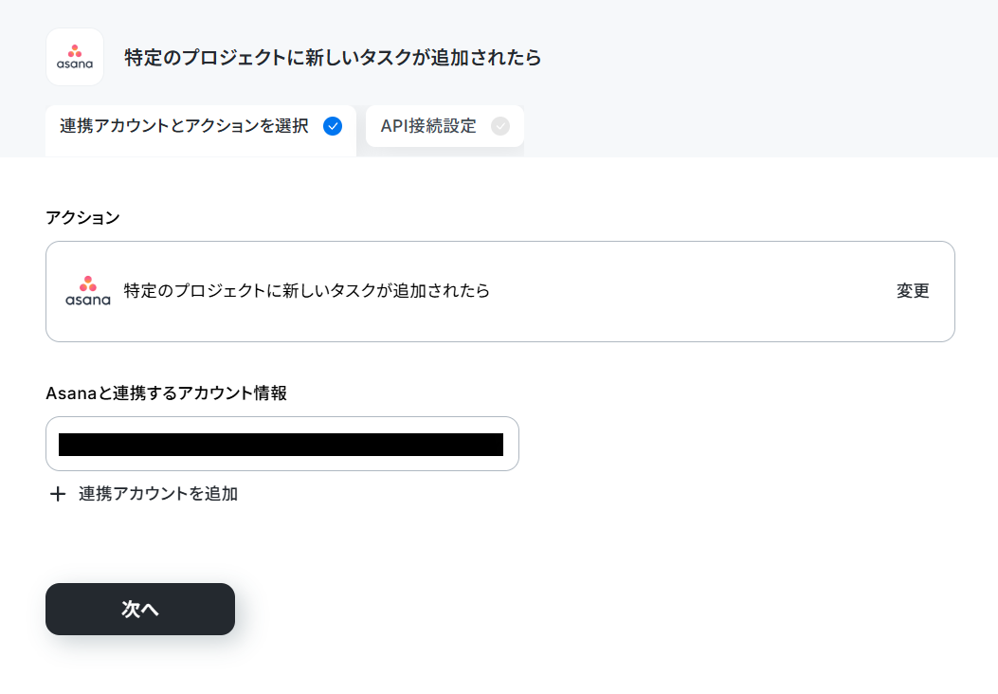This screenshot has width=998, height=694.
Task: Open the Asana account selection dropdown
Action: (281, 444)
